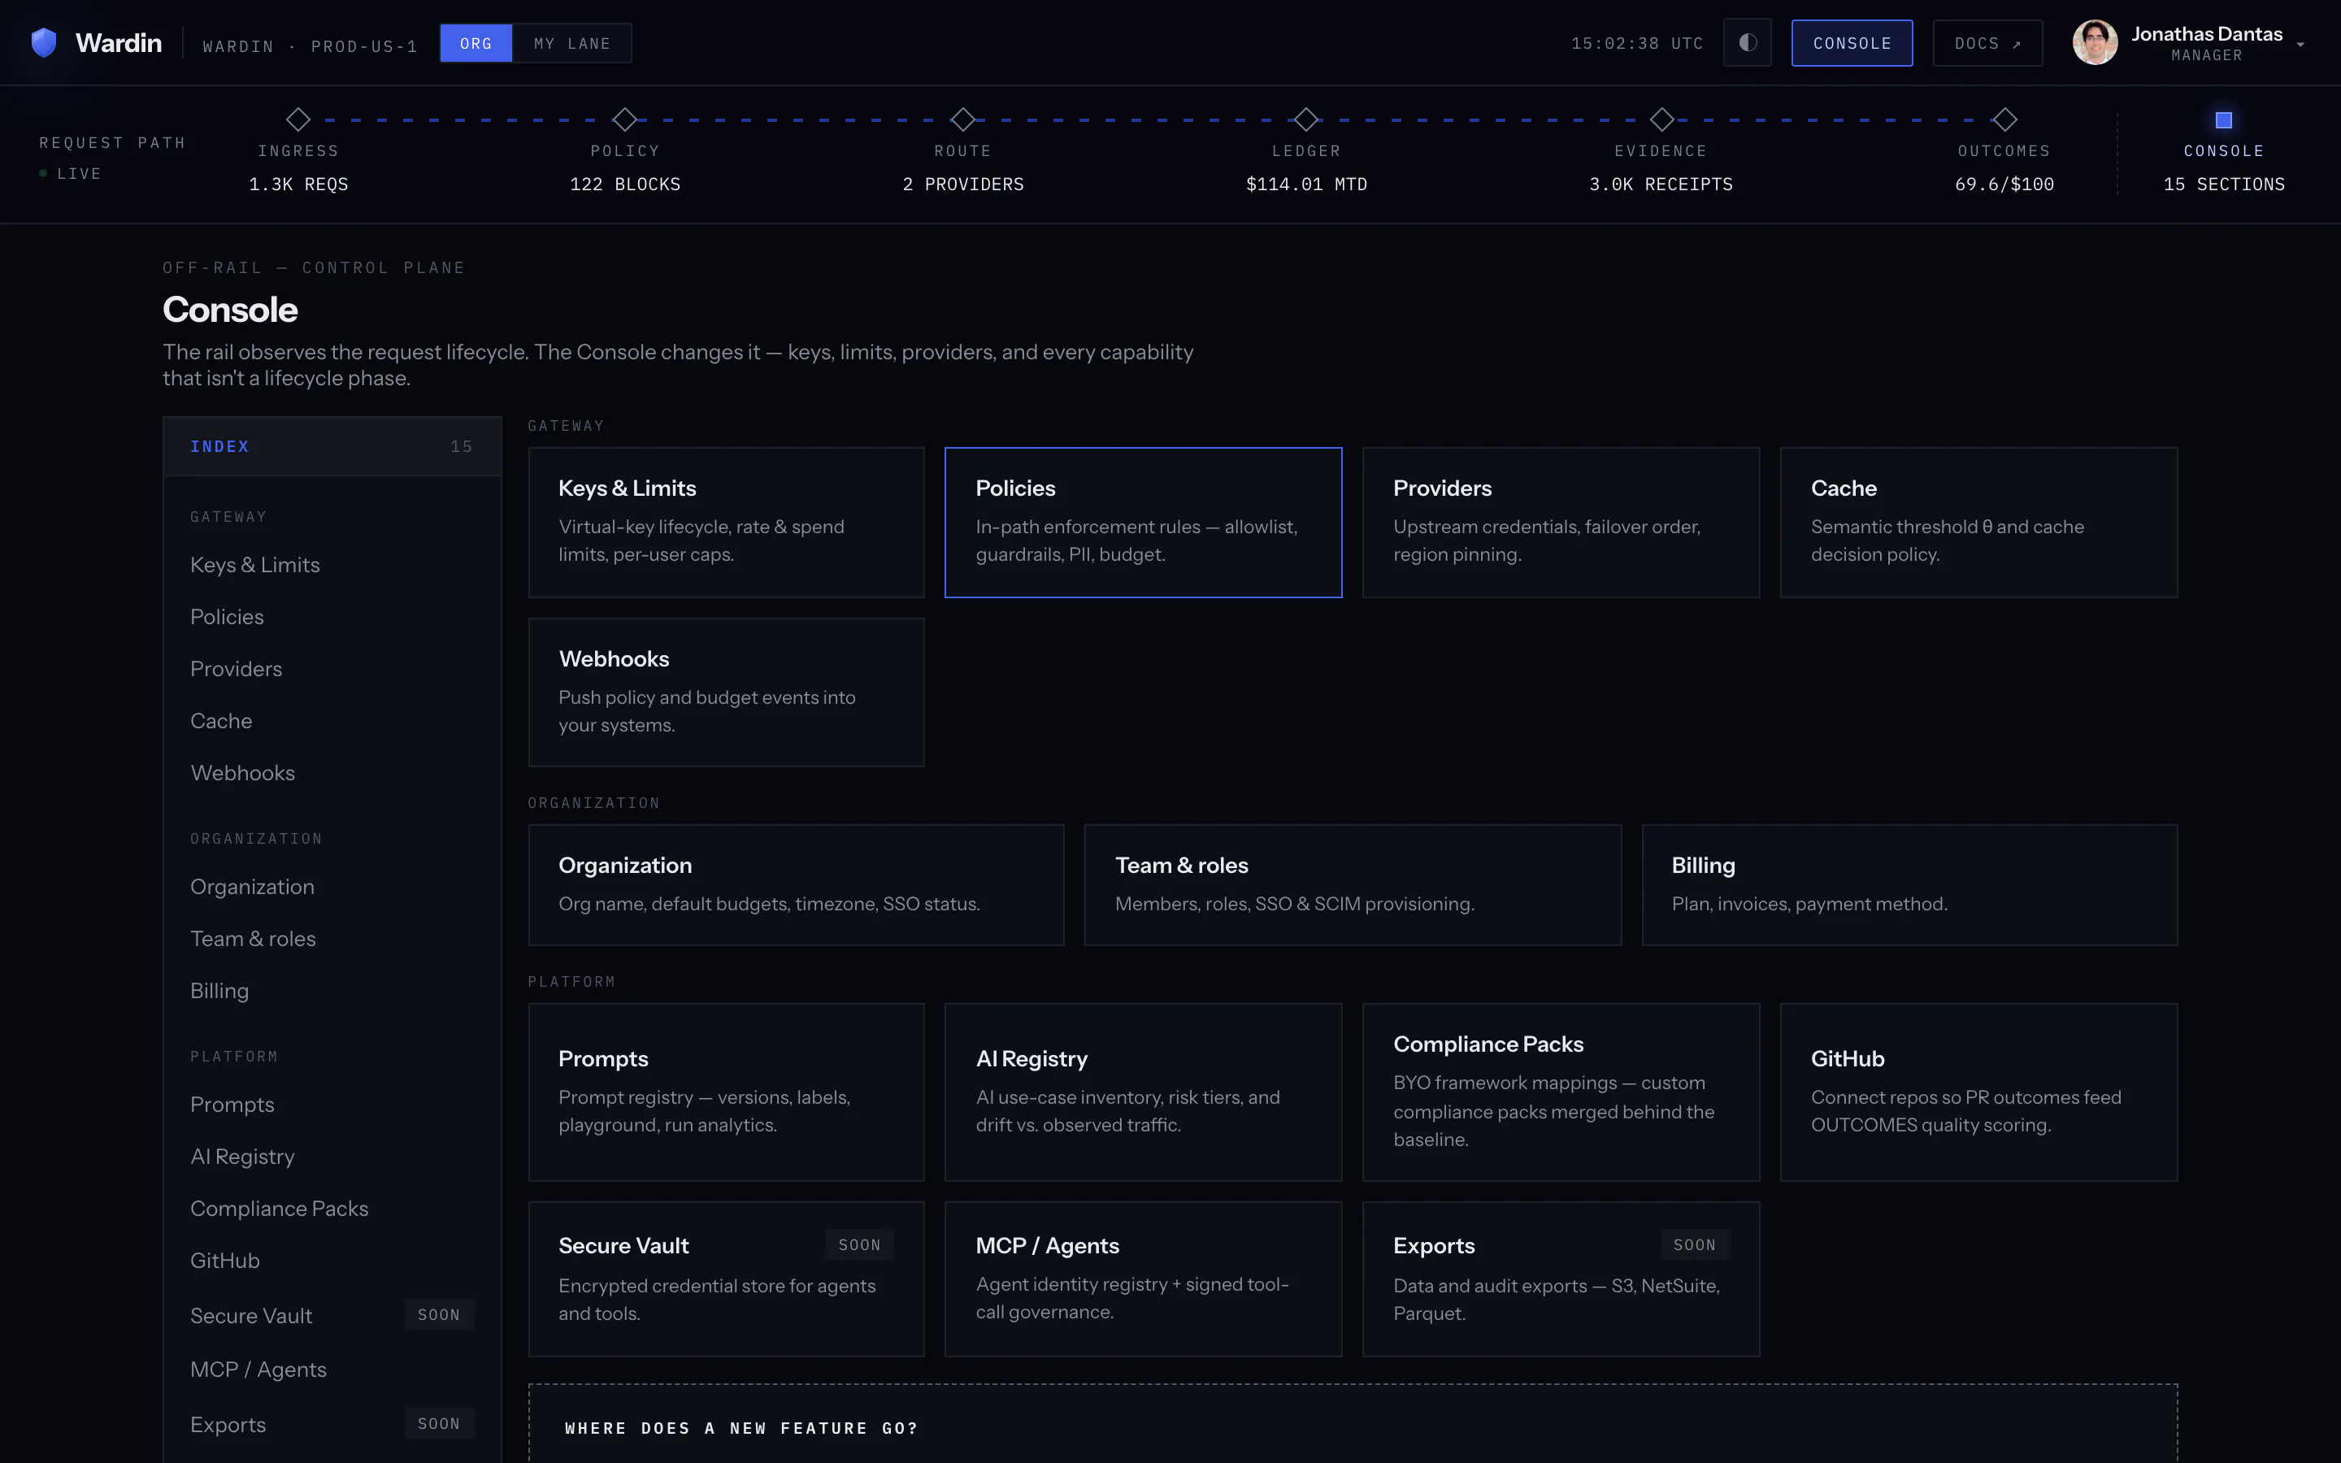This screenshot has height=1463, width=2341.
Task: Open the DOCS external link
Action: coord(1987,42)
